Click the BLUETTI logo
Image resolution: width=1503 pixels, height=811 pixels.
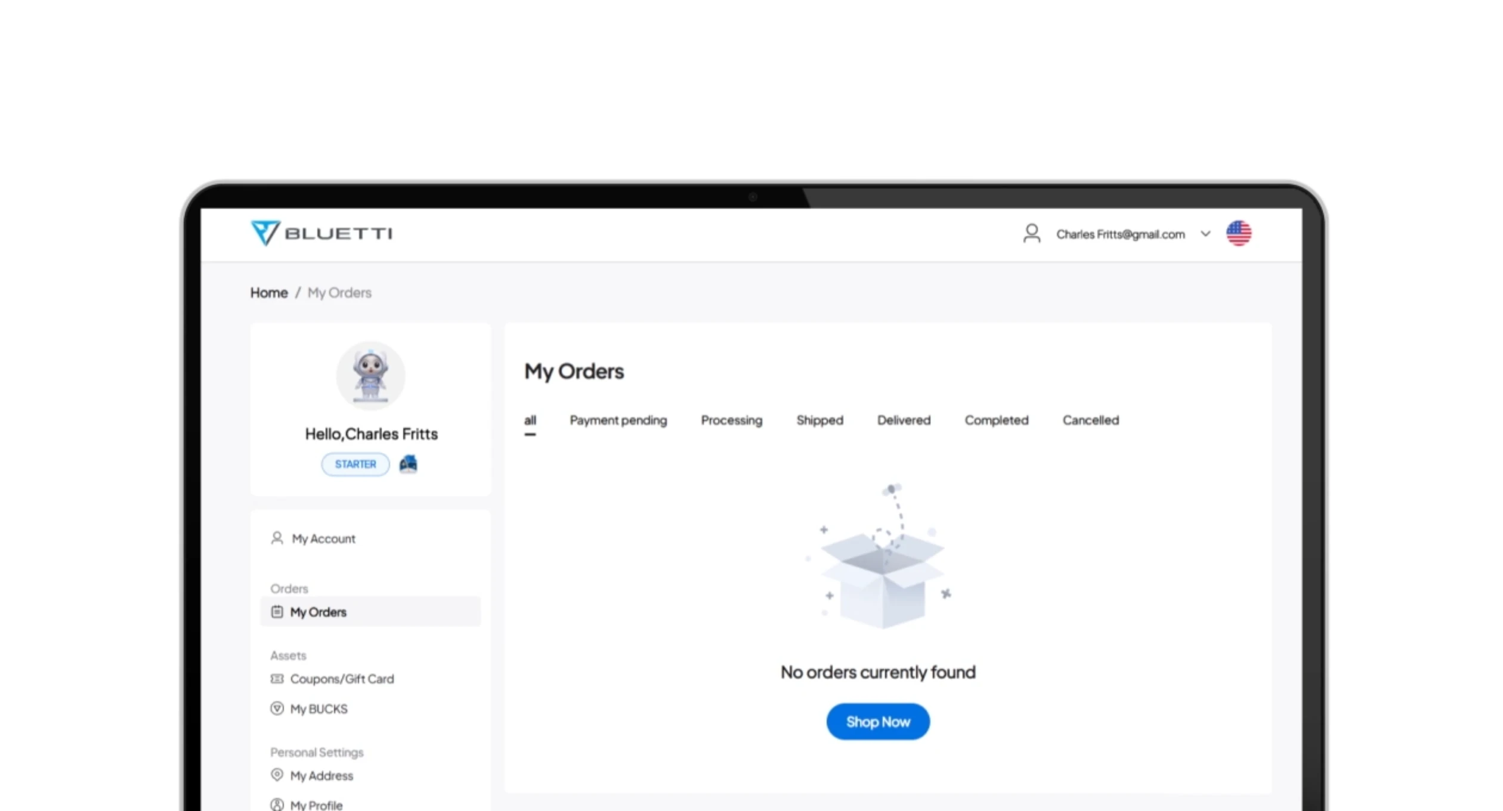pos(321,233)
